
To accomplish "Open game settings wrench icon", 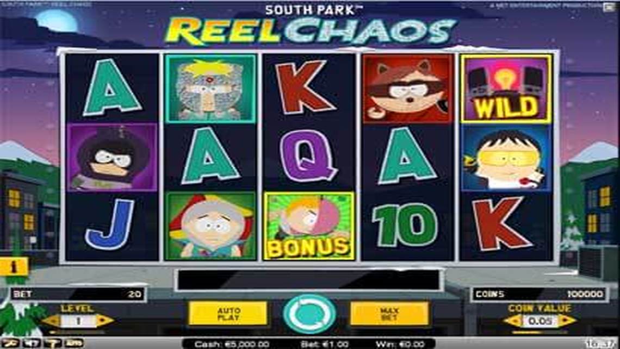I will click(x=9, y=343).
